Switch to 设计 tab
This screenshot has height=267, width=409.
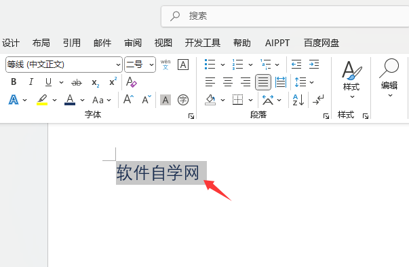click(x=11, y=43)
